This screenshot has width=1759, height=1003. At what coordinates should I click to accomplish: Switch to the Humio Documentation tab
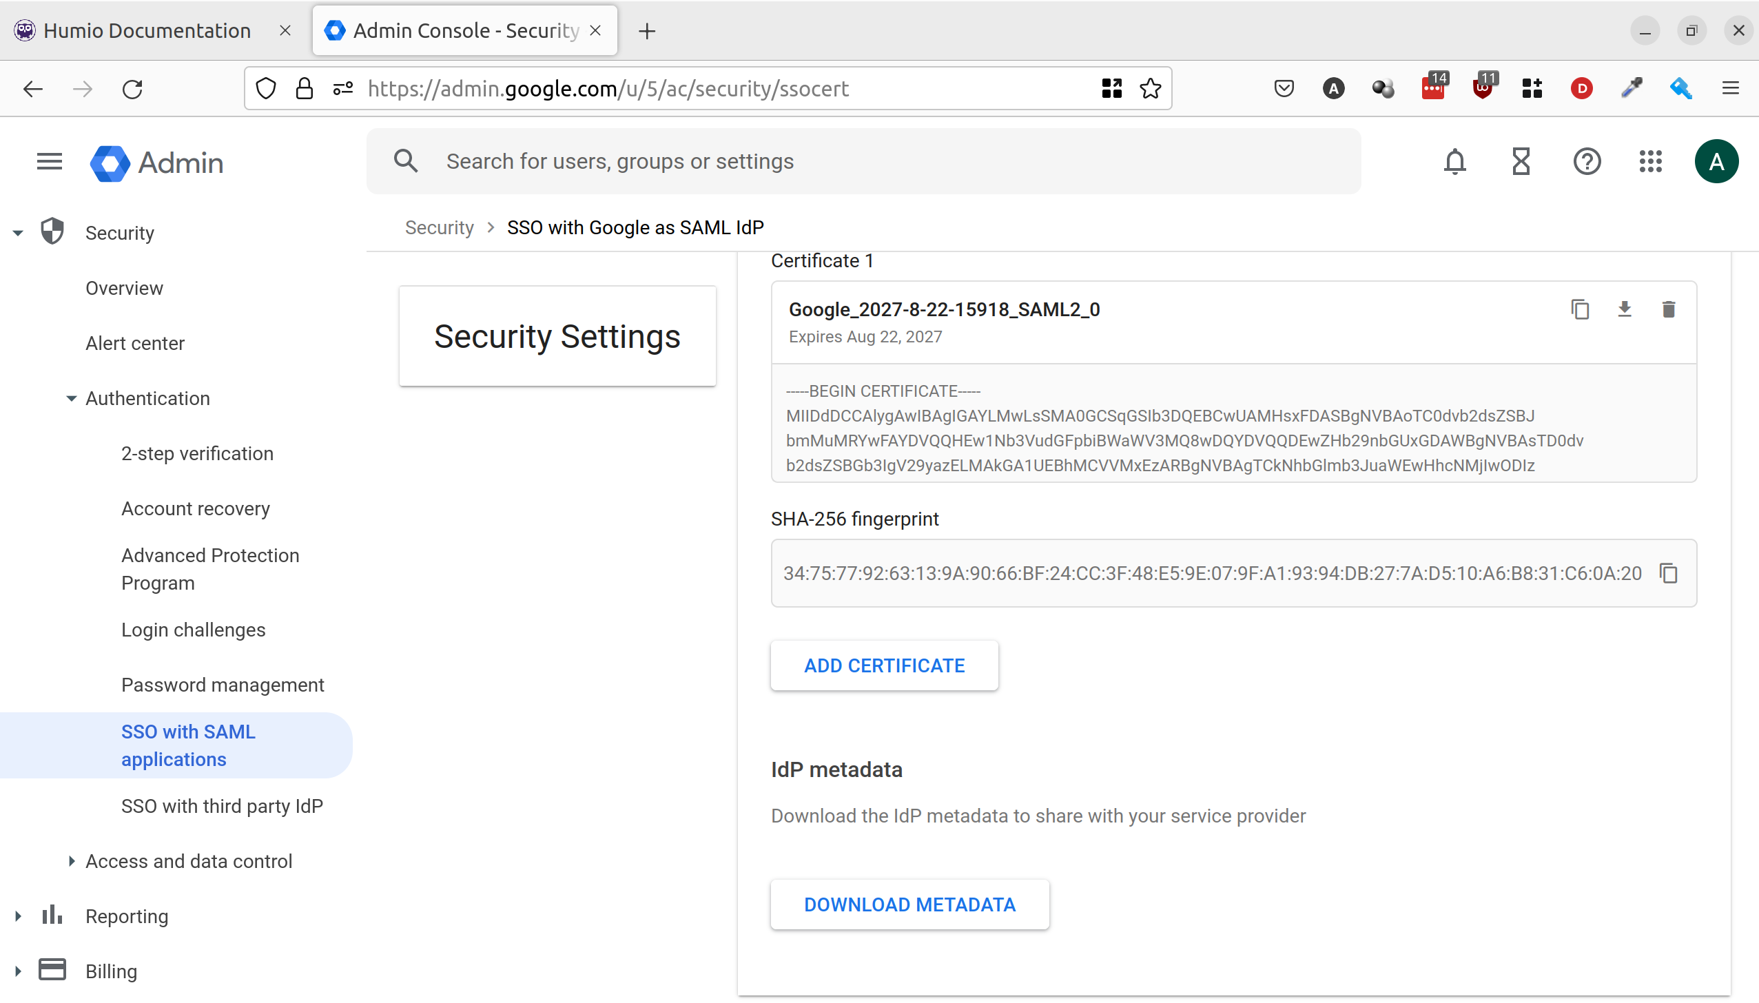tap(146, 30)
